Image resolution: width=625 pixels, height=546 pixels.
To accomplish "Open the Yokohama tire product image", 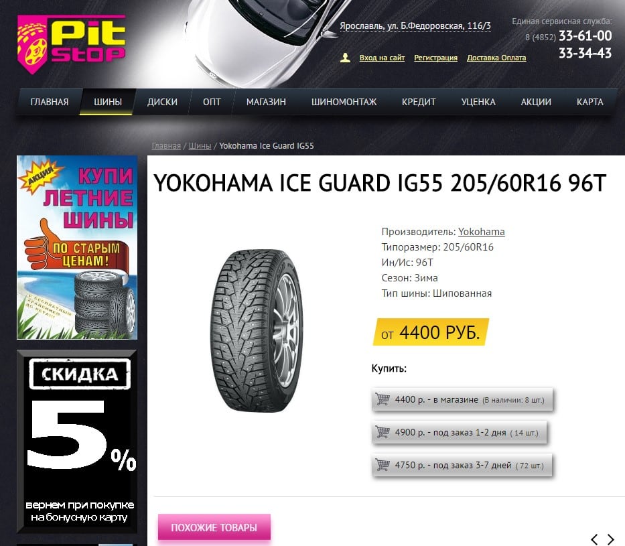I will point(257,330).
